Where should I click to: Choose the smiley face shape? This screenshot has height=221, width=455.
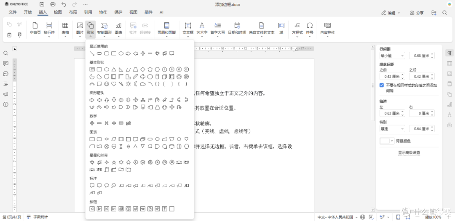[107, 84]
